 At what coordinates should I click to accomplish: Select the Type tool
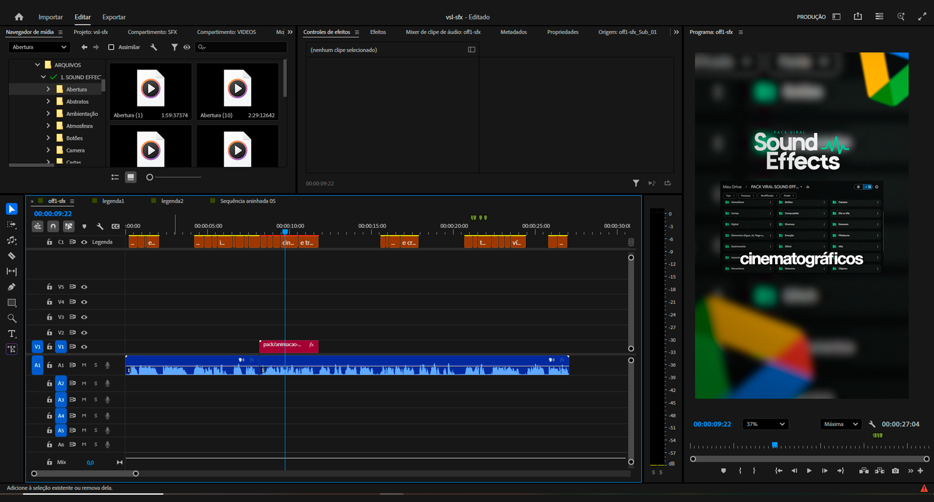[12, 334]
